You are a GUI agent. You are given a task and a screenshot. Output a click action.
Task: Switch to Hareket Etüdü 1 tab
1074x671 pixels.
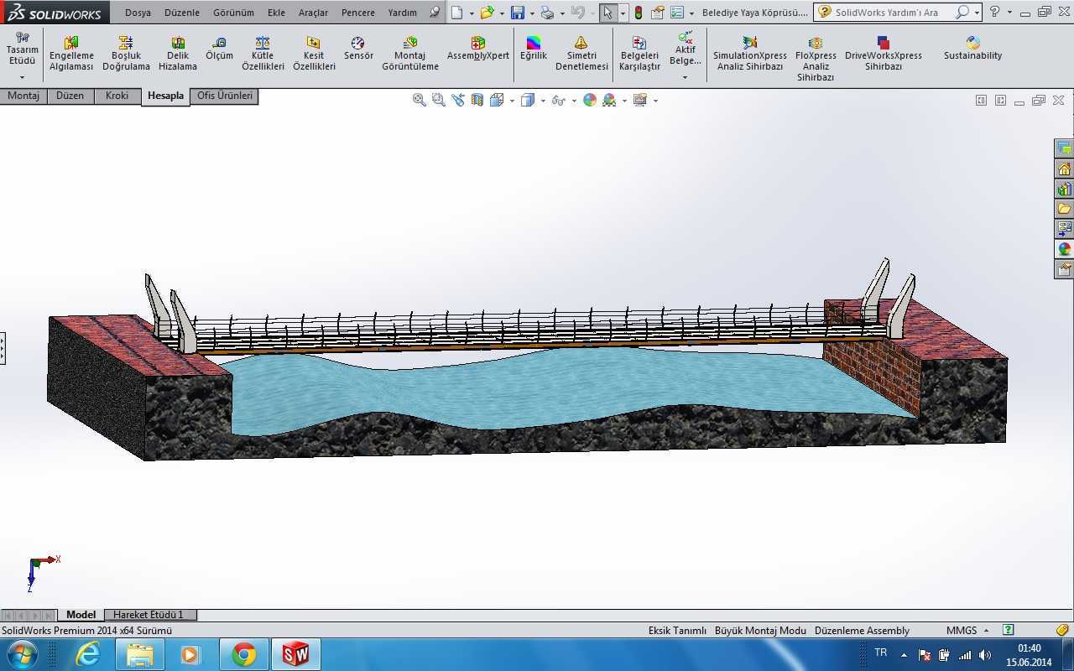click(149, 615)
